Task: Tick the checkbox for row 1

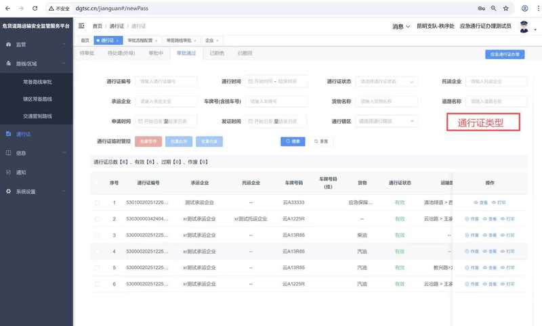Action: pyautogui.click(x=97, y=203)
